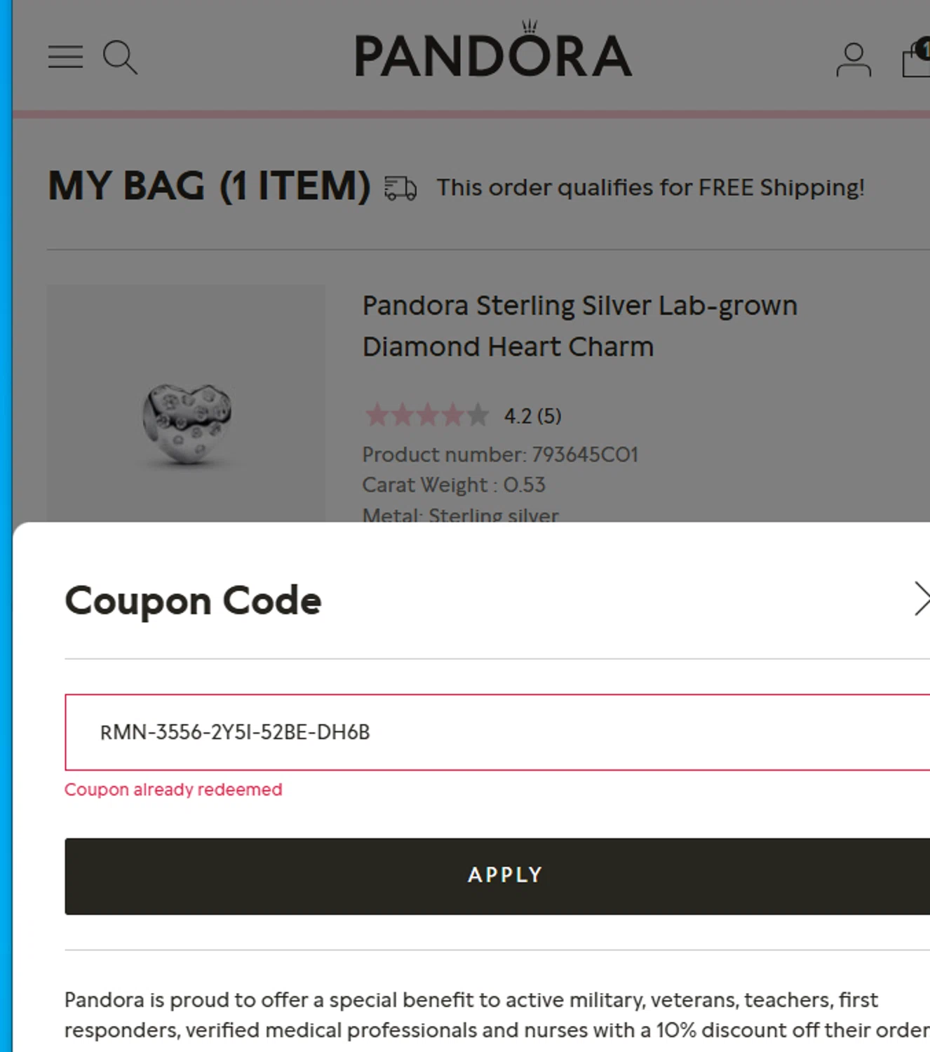This screenshot has width=930, height=1052.
Task: Click the product number 793645C01
Action: pyautogui.click(x=500, y=454)
